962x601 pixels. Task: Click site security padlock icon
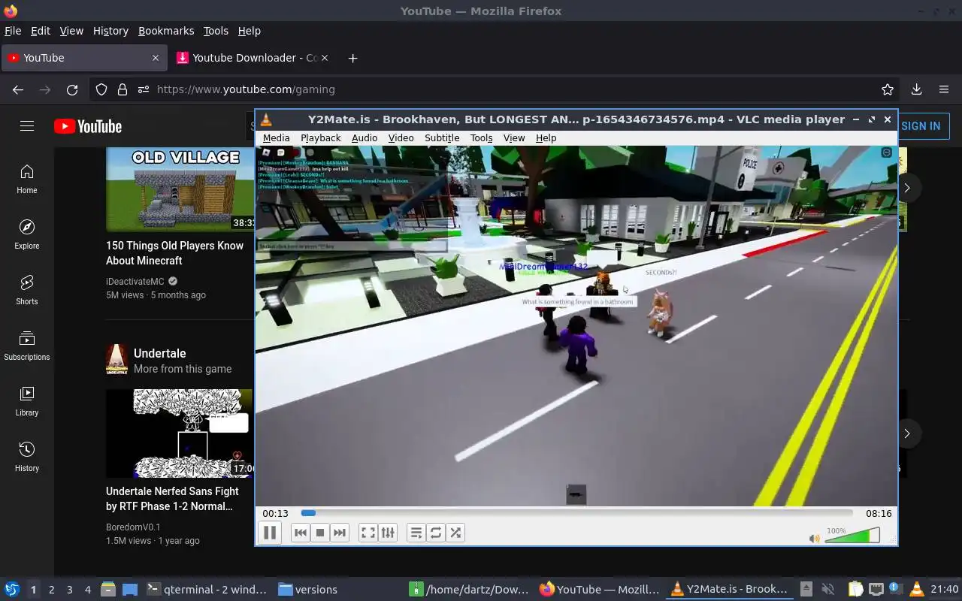click(x=123, y=89)
